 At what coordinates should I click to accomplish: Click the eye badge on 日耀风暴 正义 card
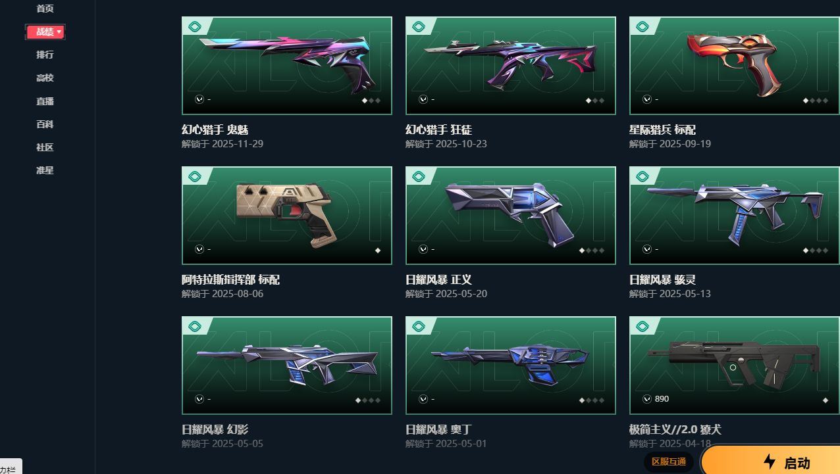point(419,177)
